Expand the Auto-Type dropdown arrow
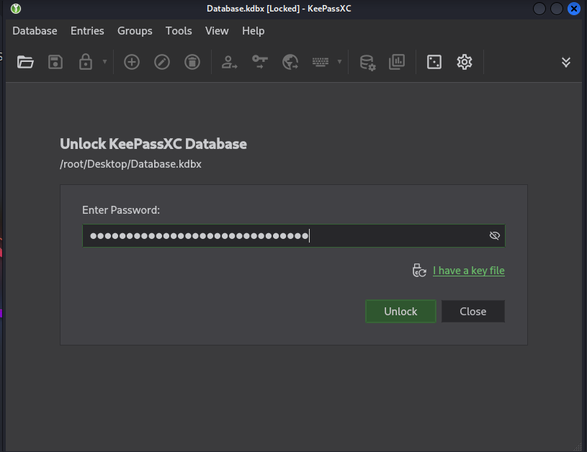 (339, 62)
